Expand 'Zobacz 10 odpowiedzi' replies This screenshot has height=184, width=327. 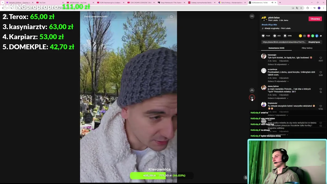278,64
